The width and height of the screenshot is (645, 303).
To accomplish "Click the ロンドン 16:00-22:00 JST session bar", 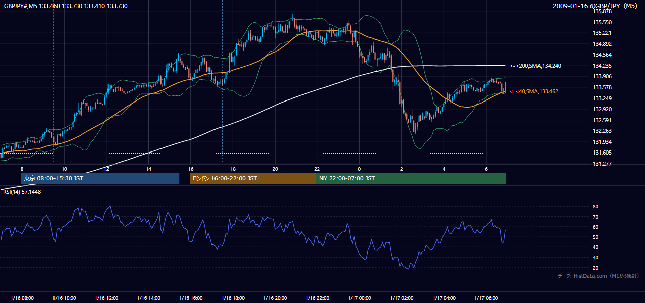I will click(253, 178).
